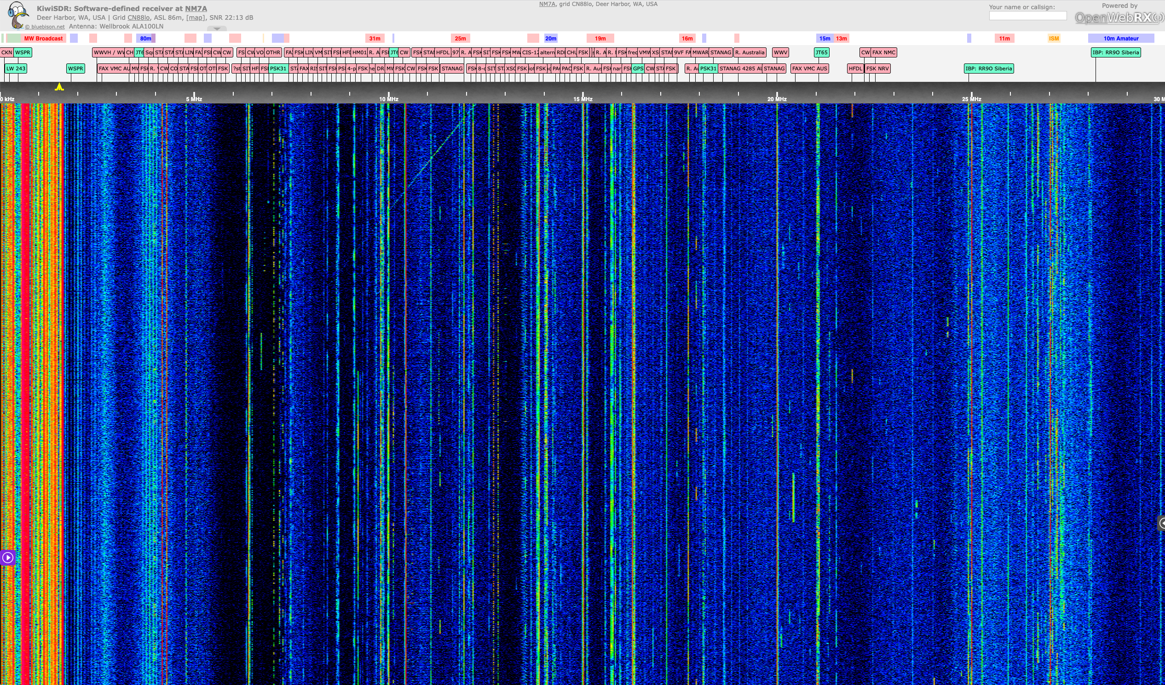The height and width of the screenshot is (685, 1165).
Task: Select the MW Broadcast band bar
Action: (43, 38)
